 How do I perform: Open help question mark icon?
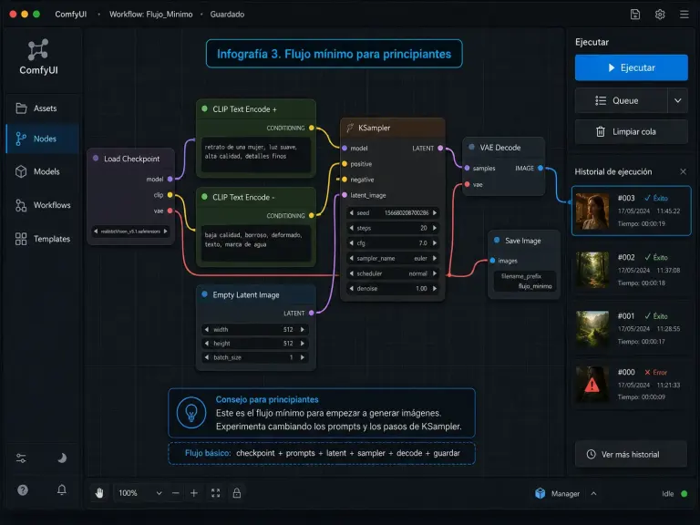[23, 490]
